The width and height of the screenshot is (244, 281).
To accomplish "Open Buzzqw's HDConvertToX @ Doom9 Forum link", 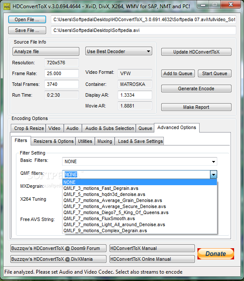I will pyautogui.click(x=58, y=248).
